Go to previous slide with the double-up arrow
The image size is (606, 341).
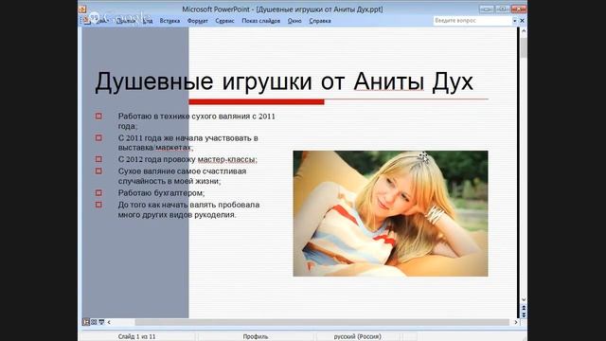[x=524, y=308]
